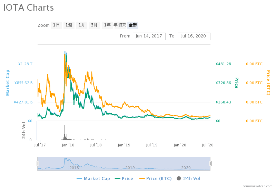Click the Jul '20 x-axis label

click(x=208, y=145)
